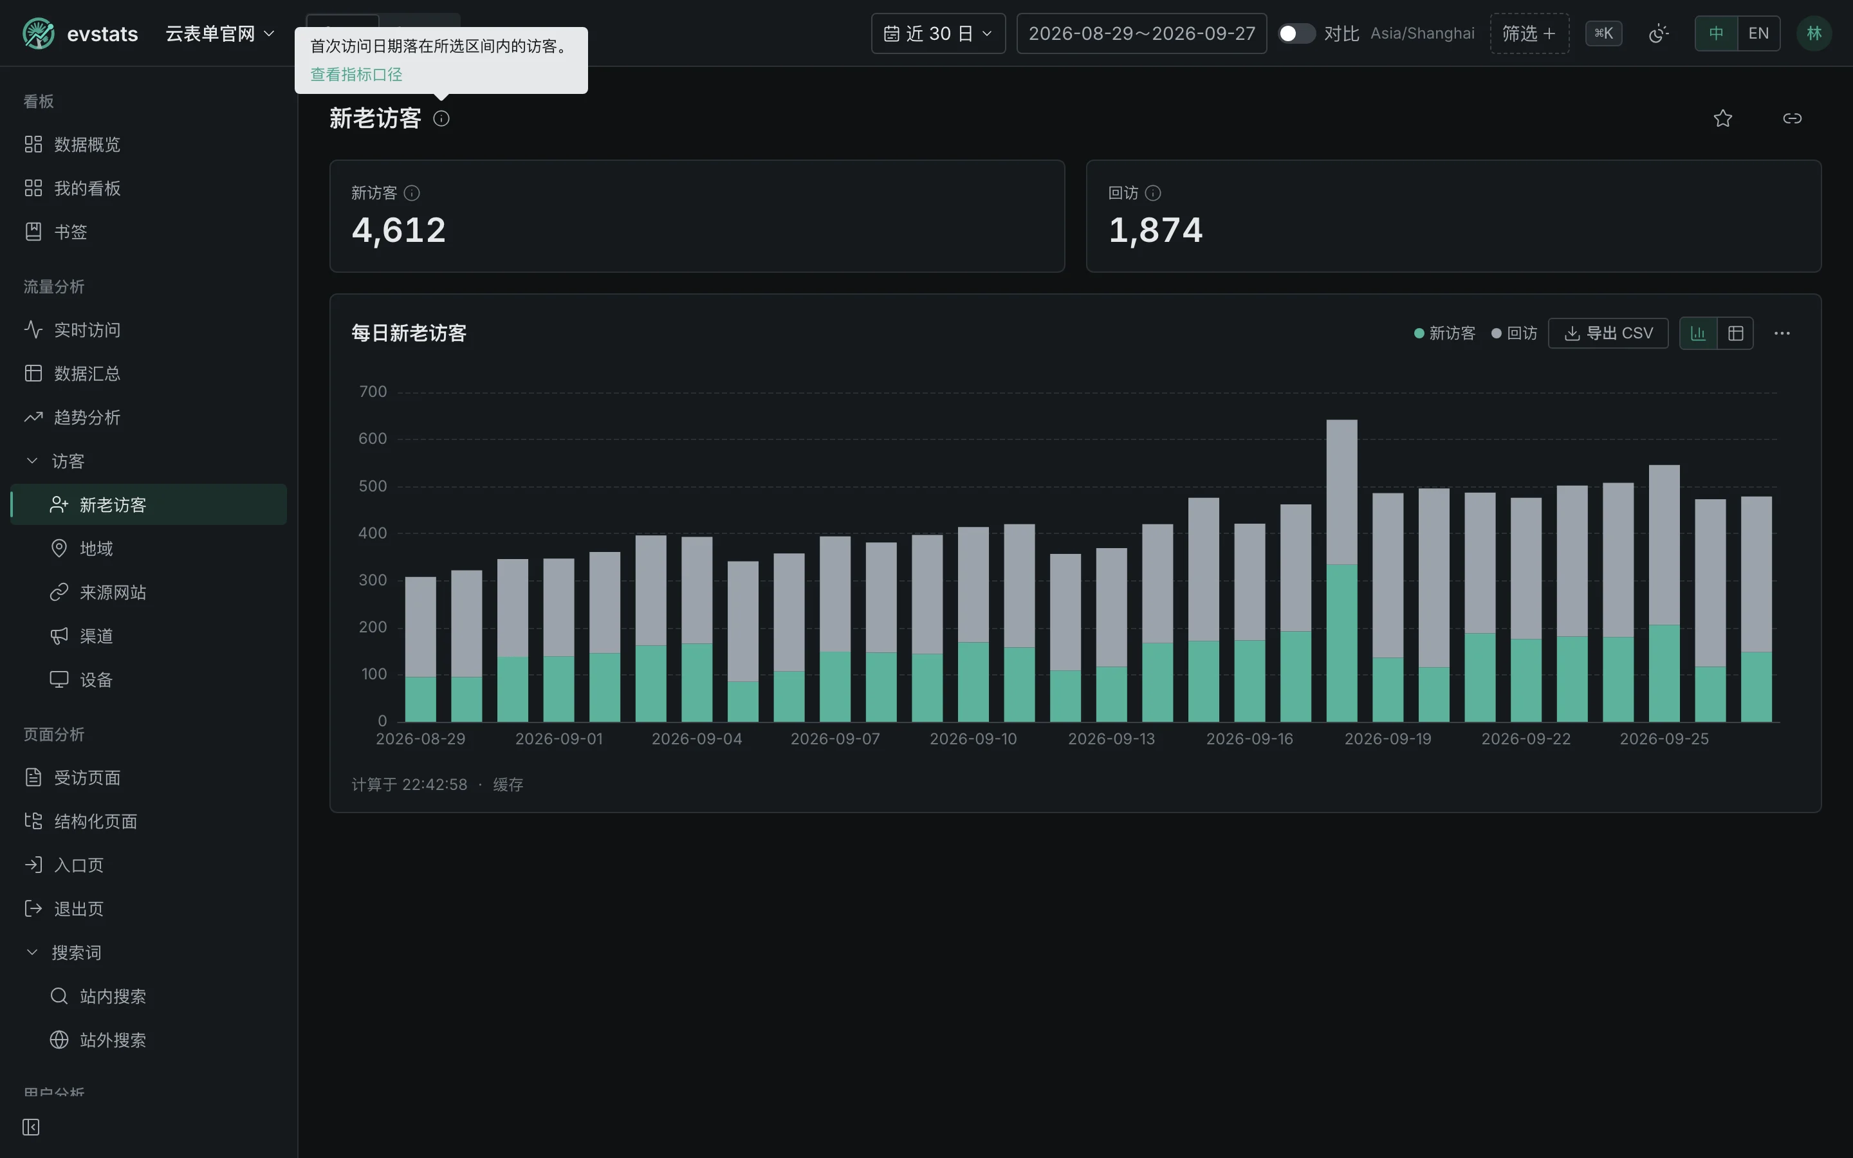Open 渠道 menu item

(149, 636)
